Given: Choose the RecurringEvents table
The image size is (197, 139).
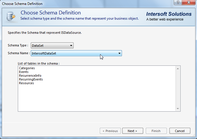Looking at the screenshot, I should pos(31,79).
